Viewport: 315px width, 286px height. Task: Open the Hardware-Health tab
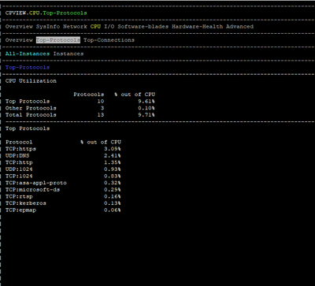pos(198,27)
